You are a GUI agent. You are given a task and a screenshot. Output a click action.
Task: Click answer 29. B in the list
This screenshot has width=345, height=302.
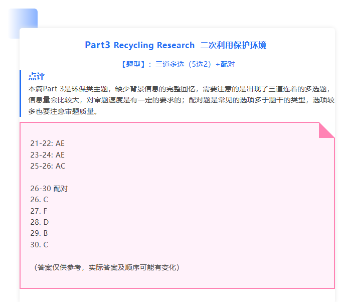point(39,233)
